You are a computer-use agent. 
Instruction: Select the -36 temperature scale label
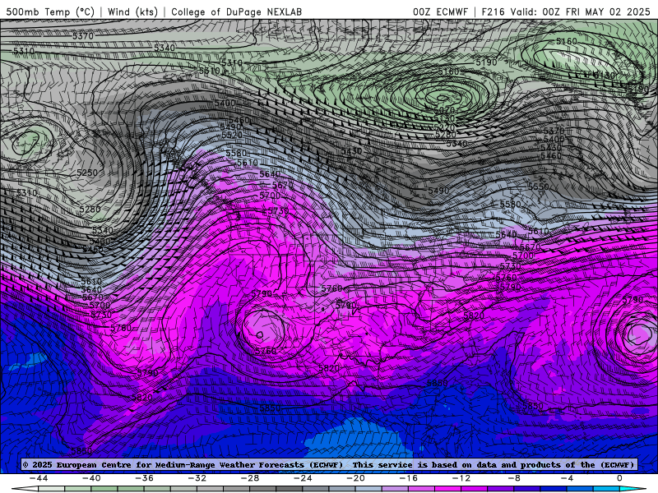(x=145, y=478)
